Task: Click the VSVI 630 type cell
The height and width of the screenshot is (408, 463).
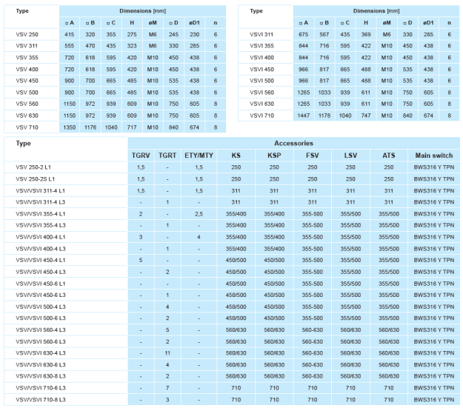Action: pyautogui.click(x=262, y=104)
